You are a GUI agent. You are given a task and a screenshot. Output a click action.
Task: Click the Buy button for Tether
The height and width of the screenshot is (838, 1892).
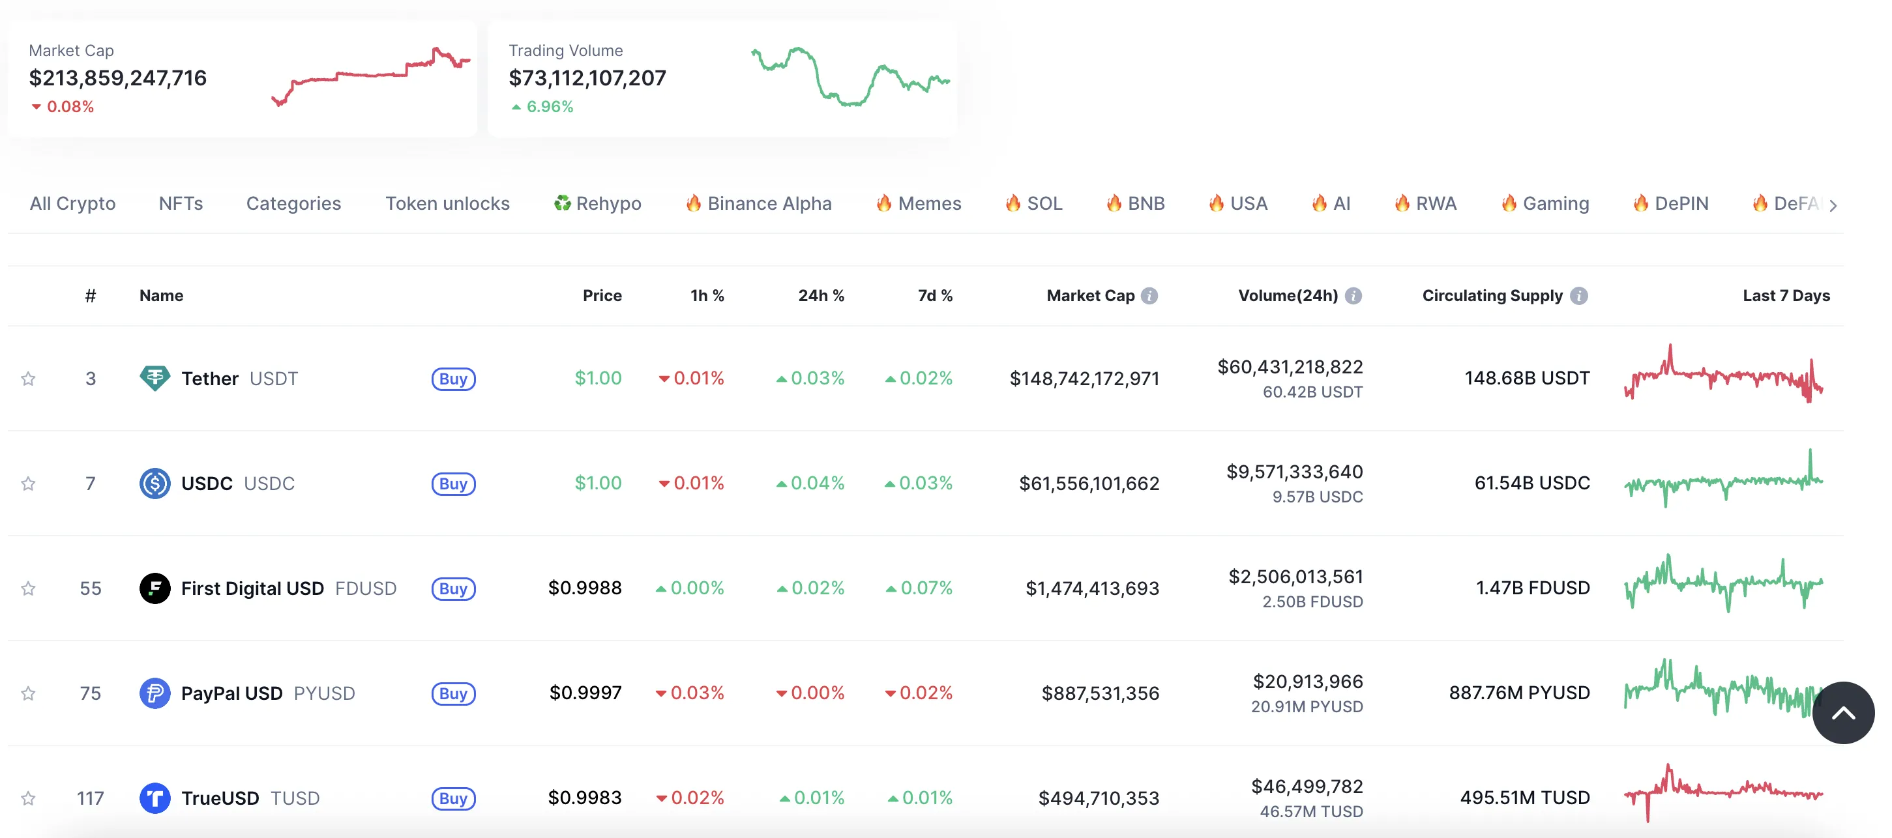click(453, 379)
